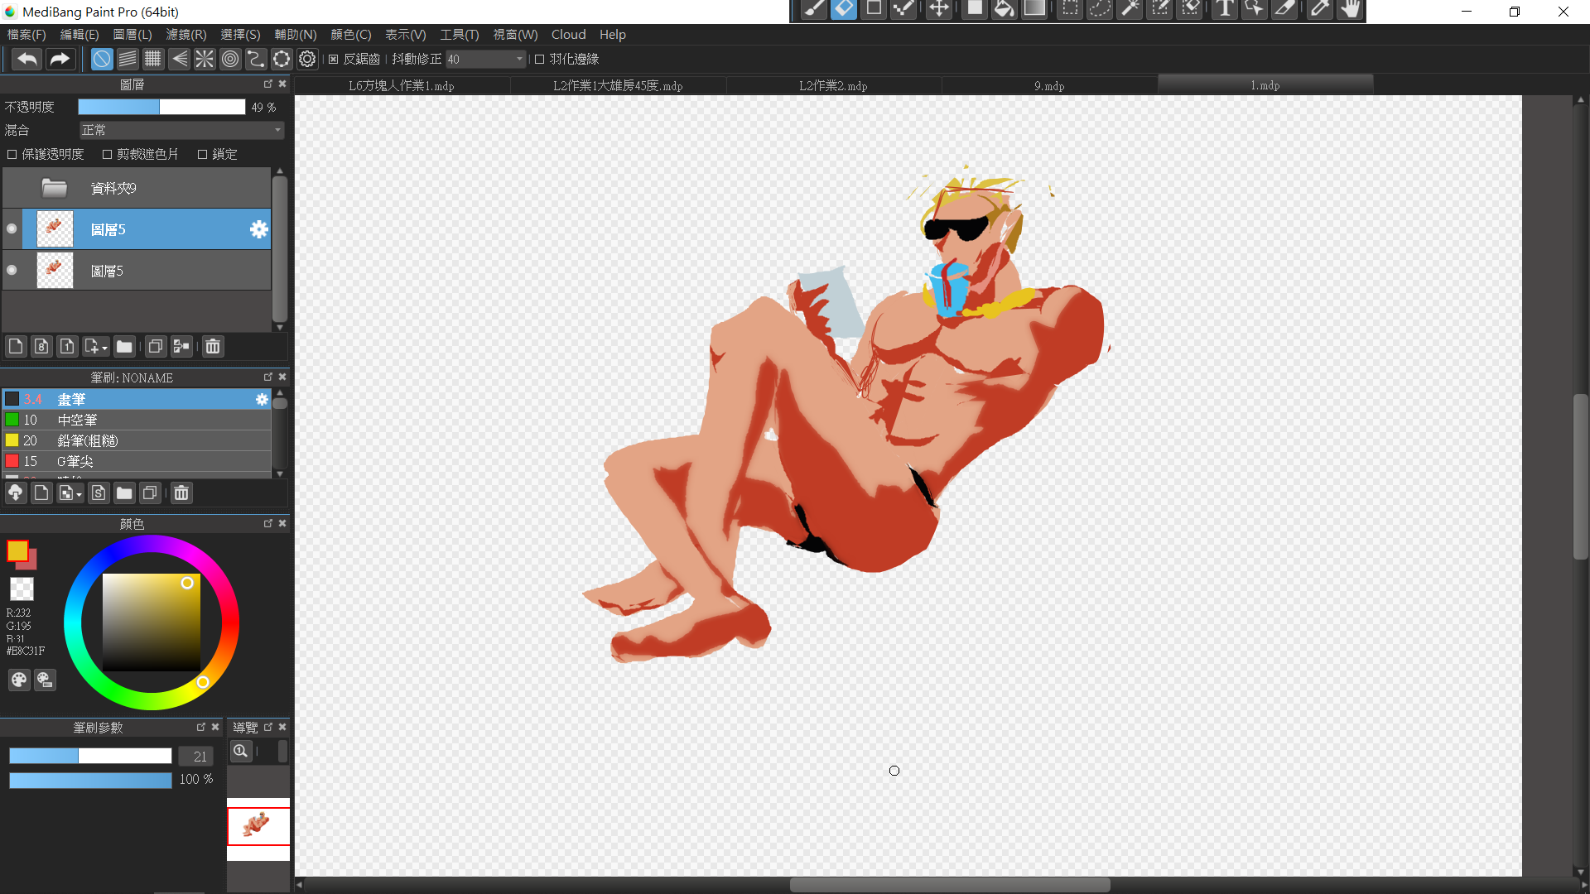Select the 資料夾9 folder layer

point(137,188)
